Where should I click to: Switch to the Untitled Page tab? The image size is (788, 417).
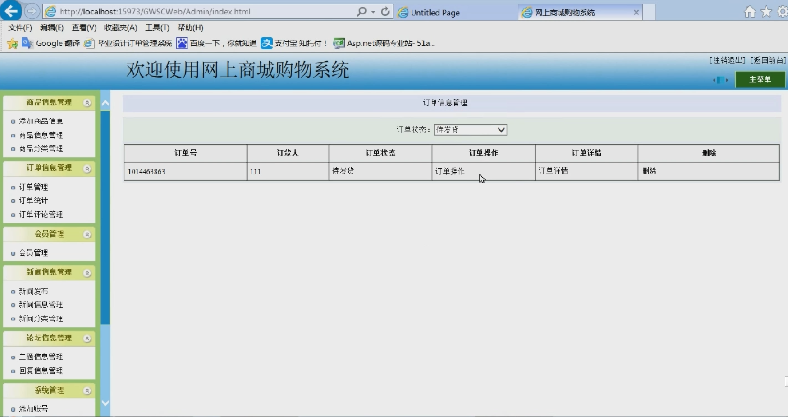pyautogui.click(x=456, y=12)
